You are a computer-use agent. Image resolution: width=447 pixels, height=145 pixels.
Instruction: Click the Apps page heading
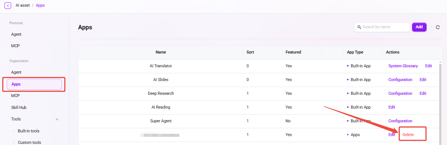point(85,27)
